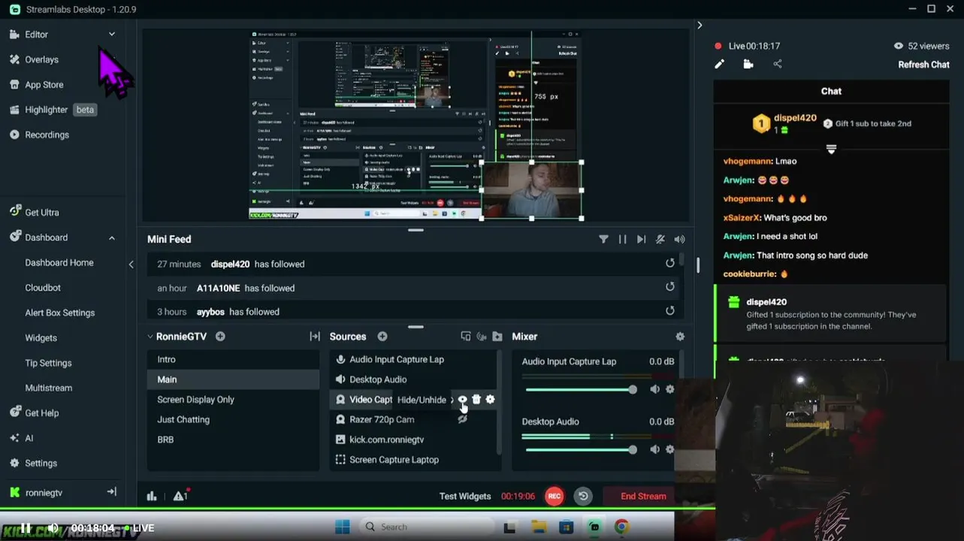
Task: Open the AI section in sidebar
Action: (x=29, y=438)
